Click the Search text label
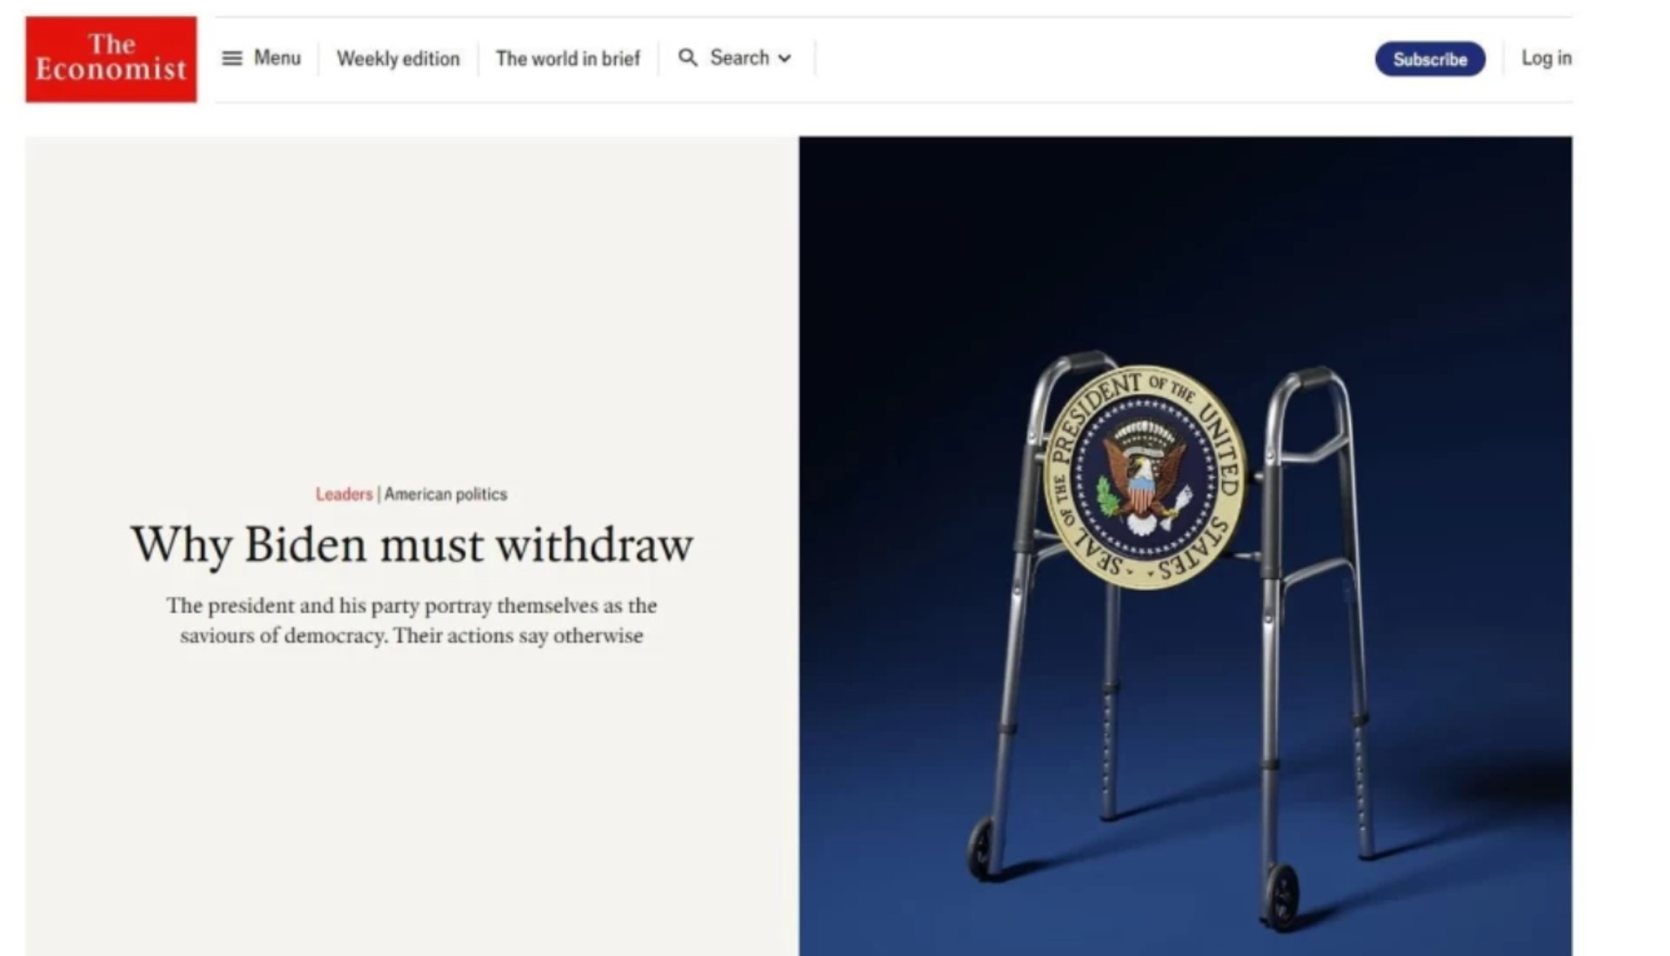 (x=739, y=58)
